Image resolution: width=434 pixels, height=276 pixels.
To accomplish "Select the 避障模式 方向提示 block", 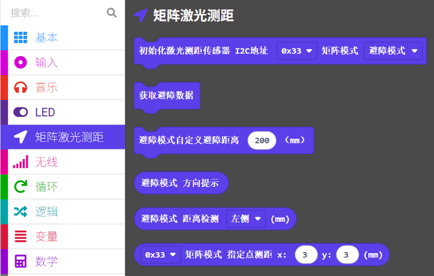I will click(180, 183).
